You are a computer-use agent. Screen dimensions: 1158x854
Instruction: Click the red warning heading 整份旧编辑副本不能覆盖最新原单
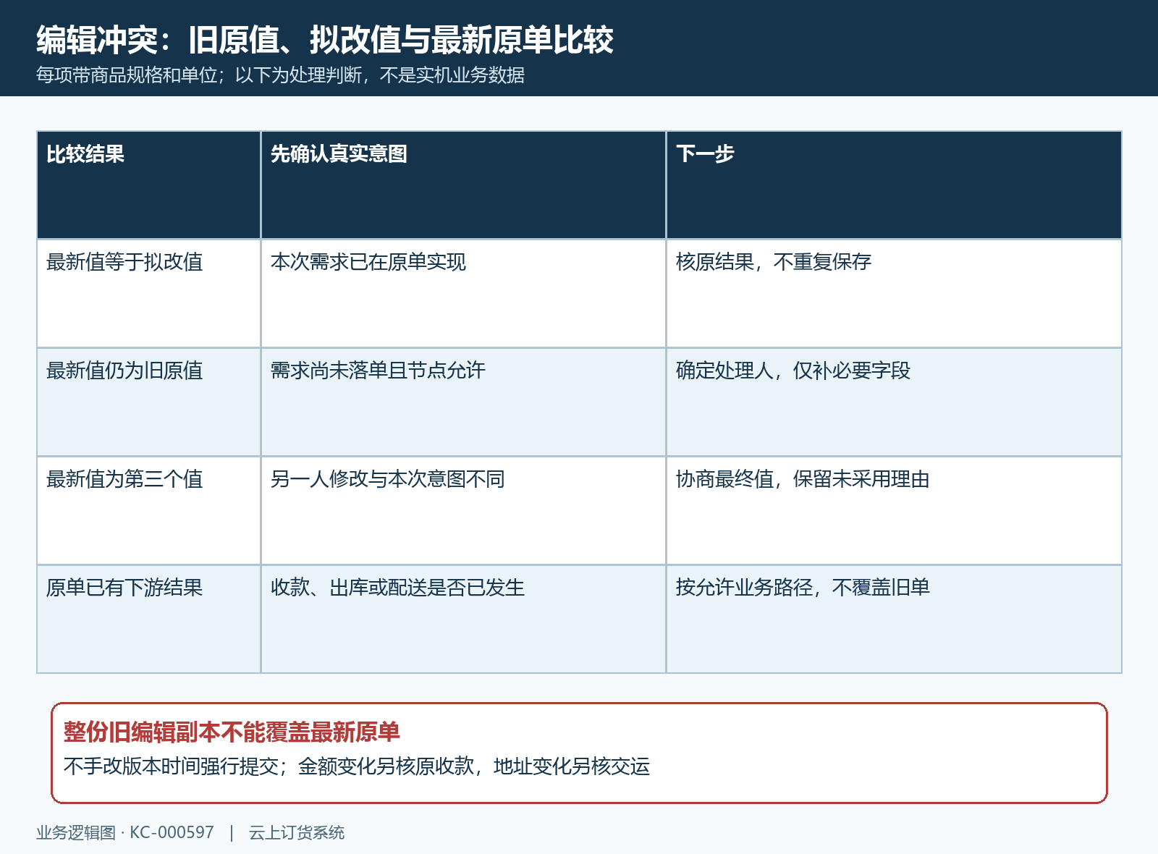[232, 732]
